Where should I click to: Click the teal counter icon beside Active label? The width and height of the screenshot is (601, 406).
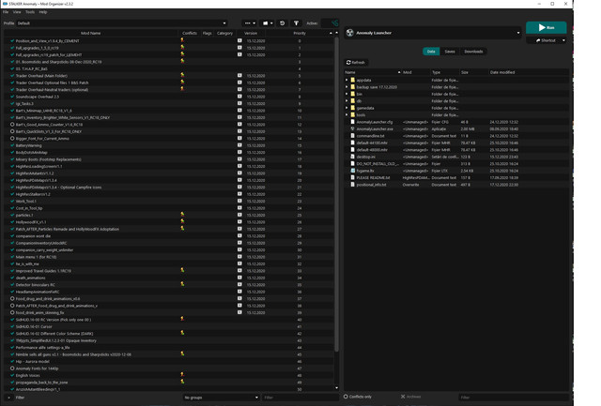(335, 23)
